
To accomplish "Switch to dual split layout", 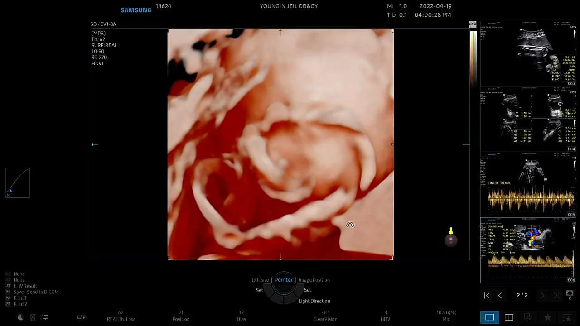I will point(509,317).
